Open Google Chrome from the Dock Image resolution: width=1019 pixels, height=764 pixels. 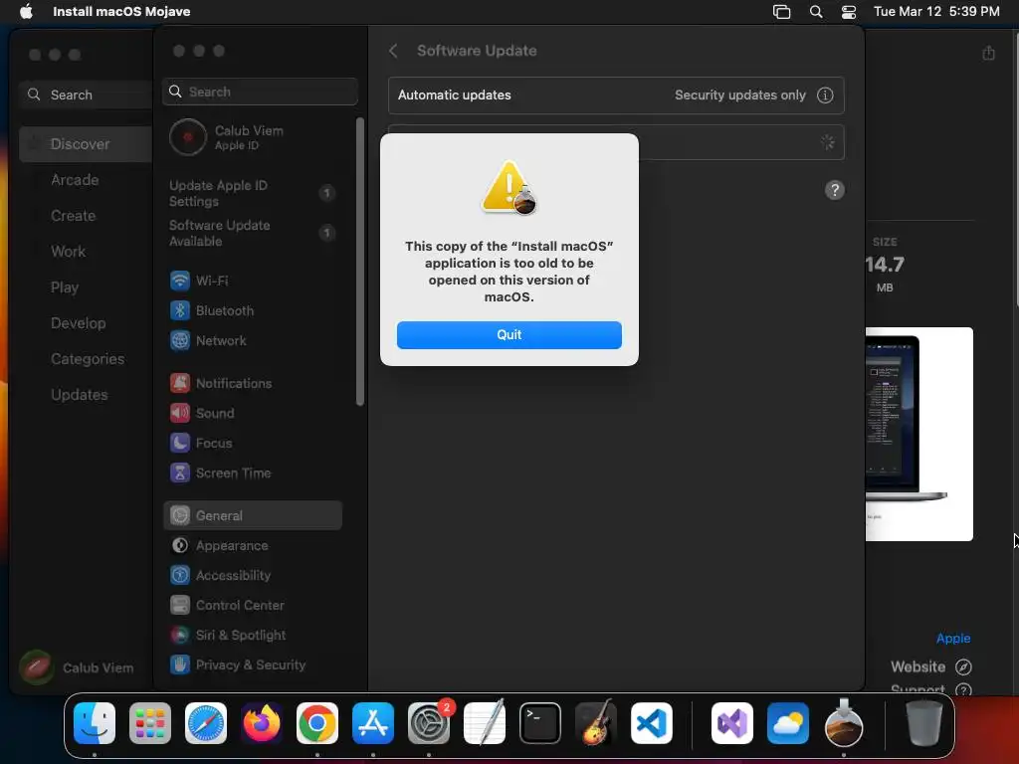click(x=317, y=723)
